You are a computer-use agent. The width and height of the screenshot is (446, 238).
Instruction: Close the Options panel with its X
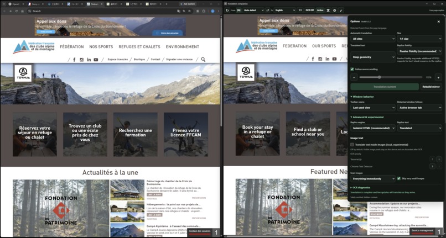click(x=438, y=22)
